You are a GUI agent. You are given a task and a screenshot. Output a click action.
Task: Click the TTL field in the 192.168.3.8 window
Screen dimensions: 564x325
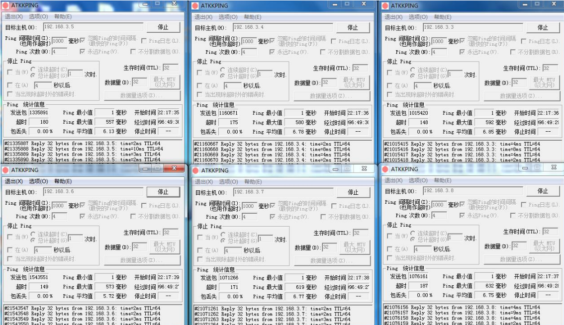click(551, 232)
